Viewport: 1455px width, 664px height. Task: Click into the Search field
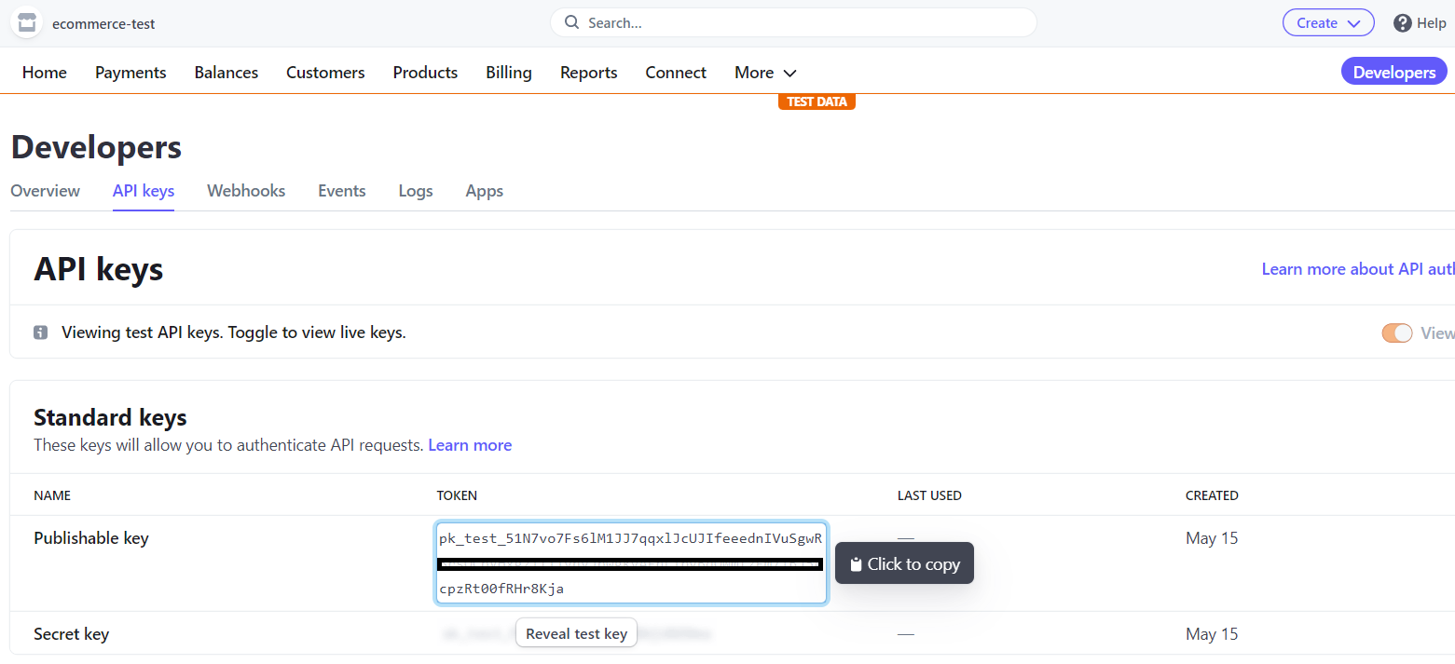793,22
